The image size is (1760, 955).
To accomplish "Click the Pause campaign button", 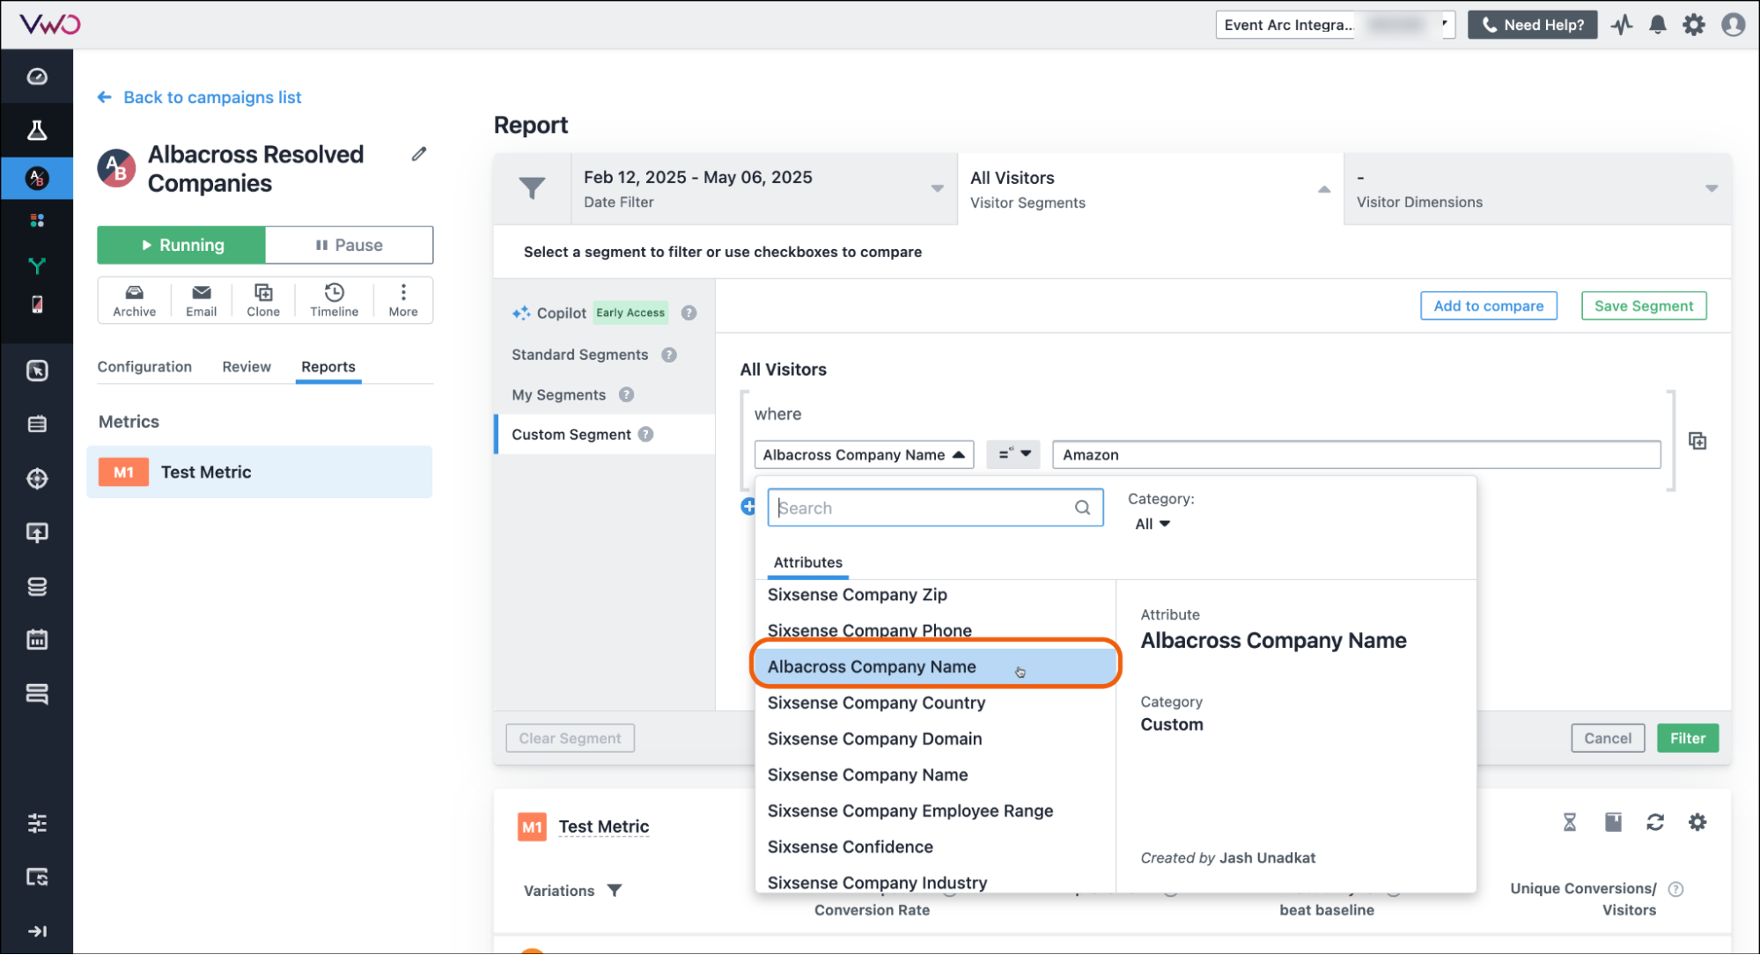I will pos(349,246).
